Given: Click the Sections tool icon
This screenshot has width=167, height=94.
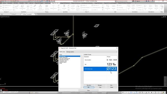Looking at the screenshot, I should pos(73,7).
